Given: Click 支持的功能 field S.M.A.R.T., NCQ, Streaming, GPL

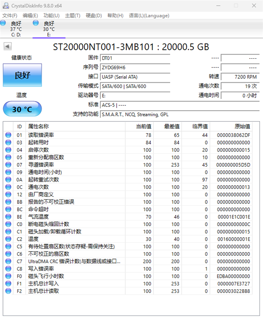Looking at the screenshot, I should click(180, 114).
